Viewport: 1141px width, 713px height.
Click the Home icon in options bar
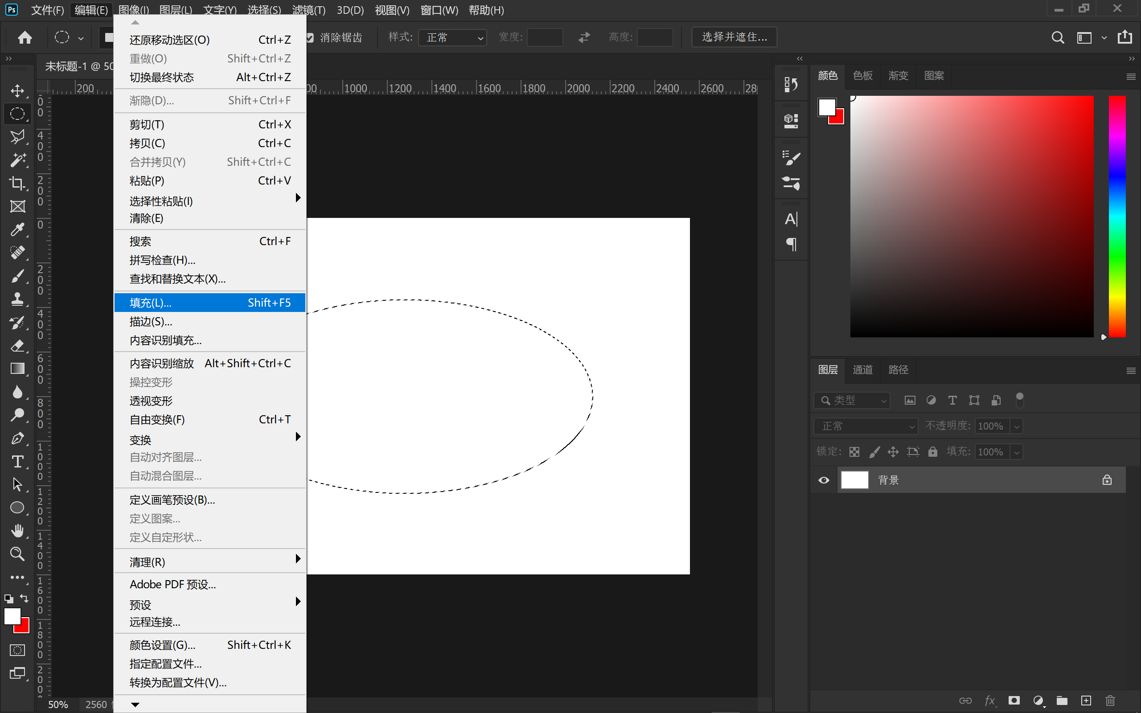[25, 37]
